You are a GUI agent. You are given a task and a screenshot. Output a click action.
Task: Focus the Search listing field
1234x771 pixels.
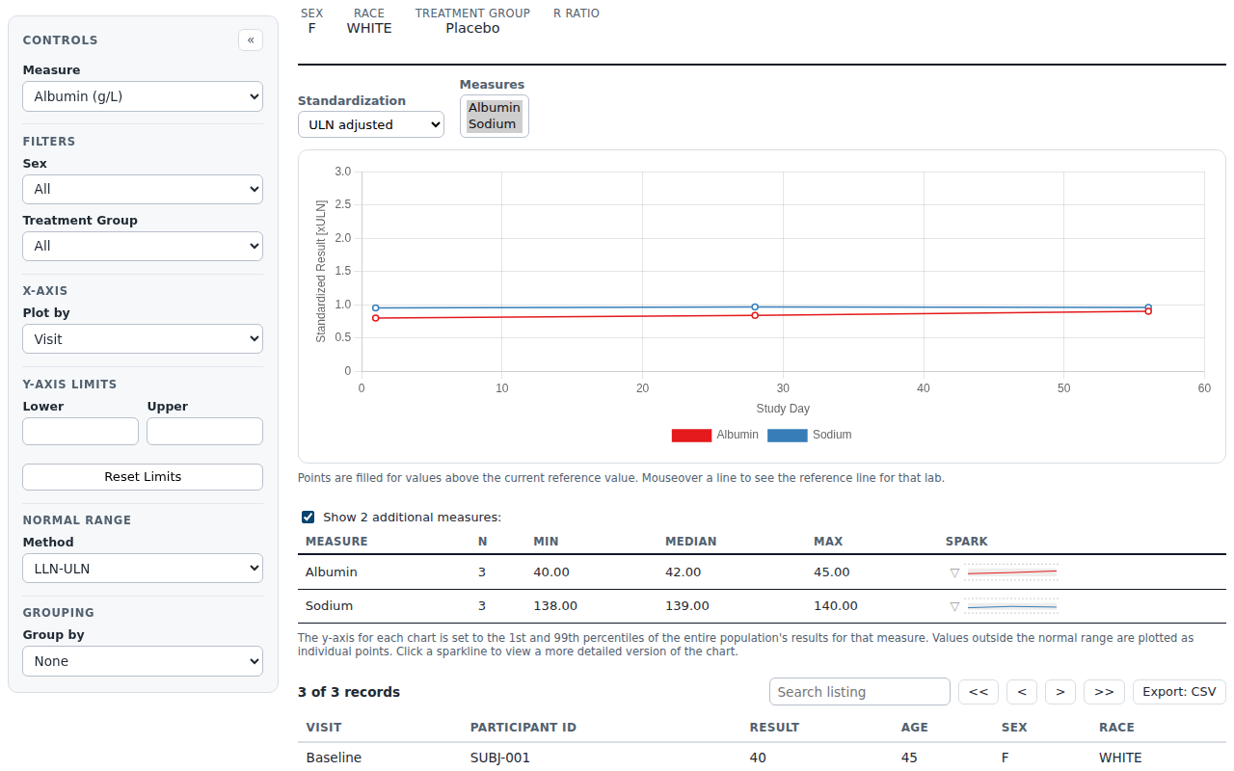(860, 692)
